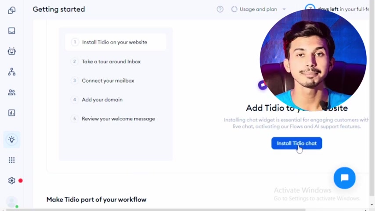Viewport: 375px width, 211px height.
Task: Click the circular presenter webcam thumbnail
Action: click(313, 60)
